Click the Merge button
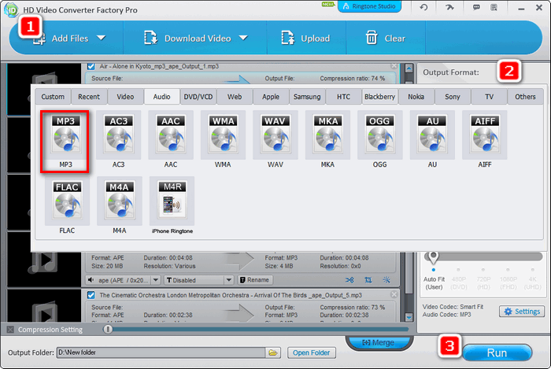Screen dimensions: 551x369 point(379,342)
